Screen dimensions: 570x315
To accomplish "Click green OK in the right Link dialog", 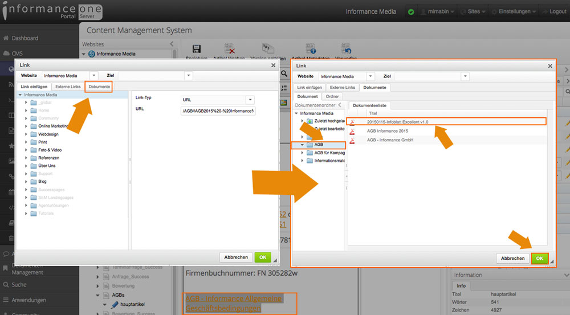I will (x=539, y=258).
